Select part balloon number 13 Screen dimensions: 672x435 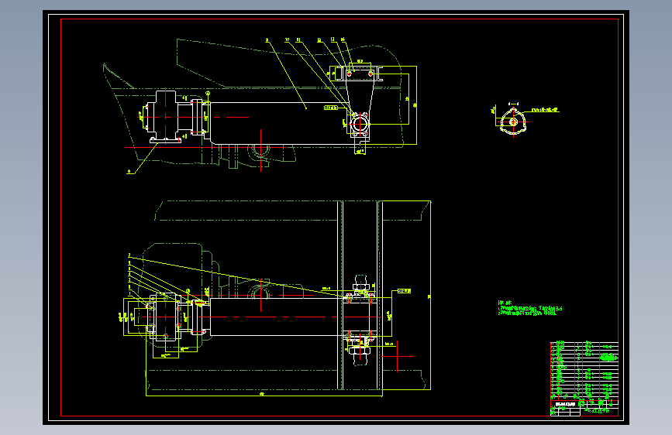click(x=333, y=39)
